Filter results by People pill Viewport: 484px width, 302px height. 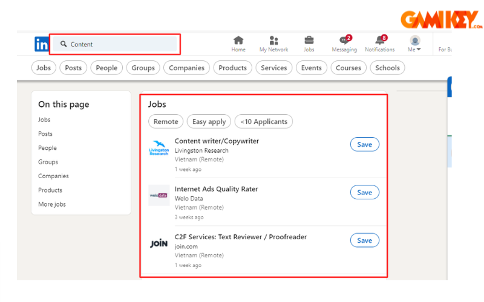106,68
